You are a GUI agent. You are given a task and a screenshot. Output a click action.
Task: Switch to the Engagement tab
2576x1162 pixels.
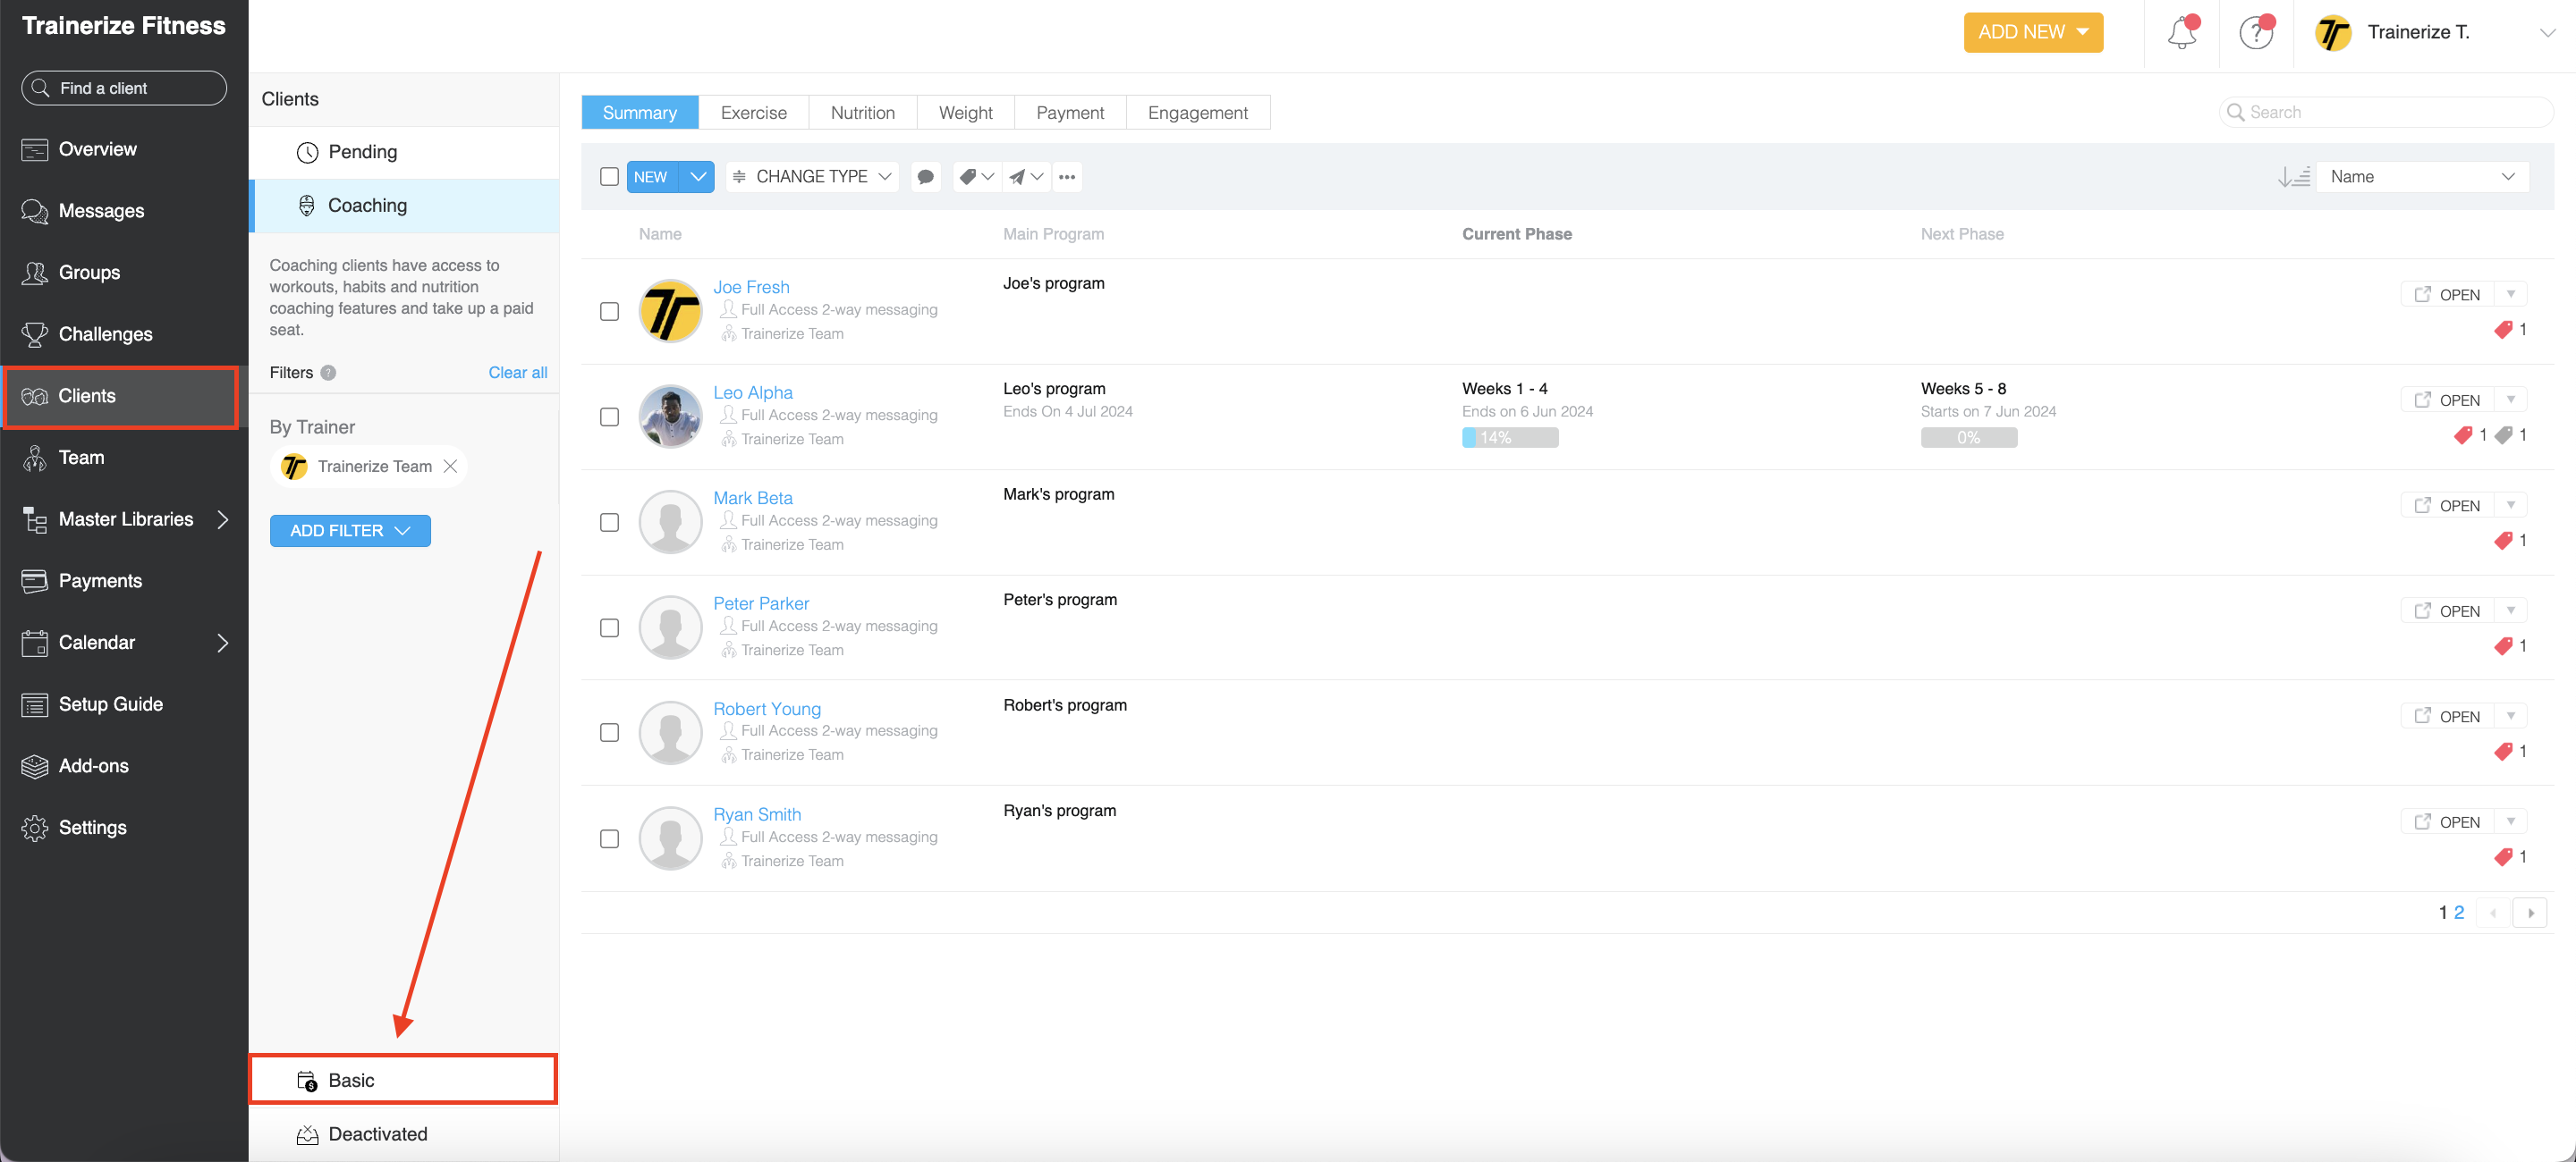point(1197,113)
